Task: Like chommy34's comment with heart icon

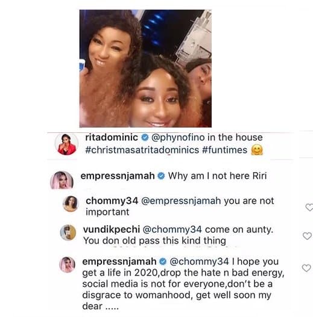Action: point(309,208)
